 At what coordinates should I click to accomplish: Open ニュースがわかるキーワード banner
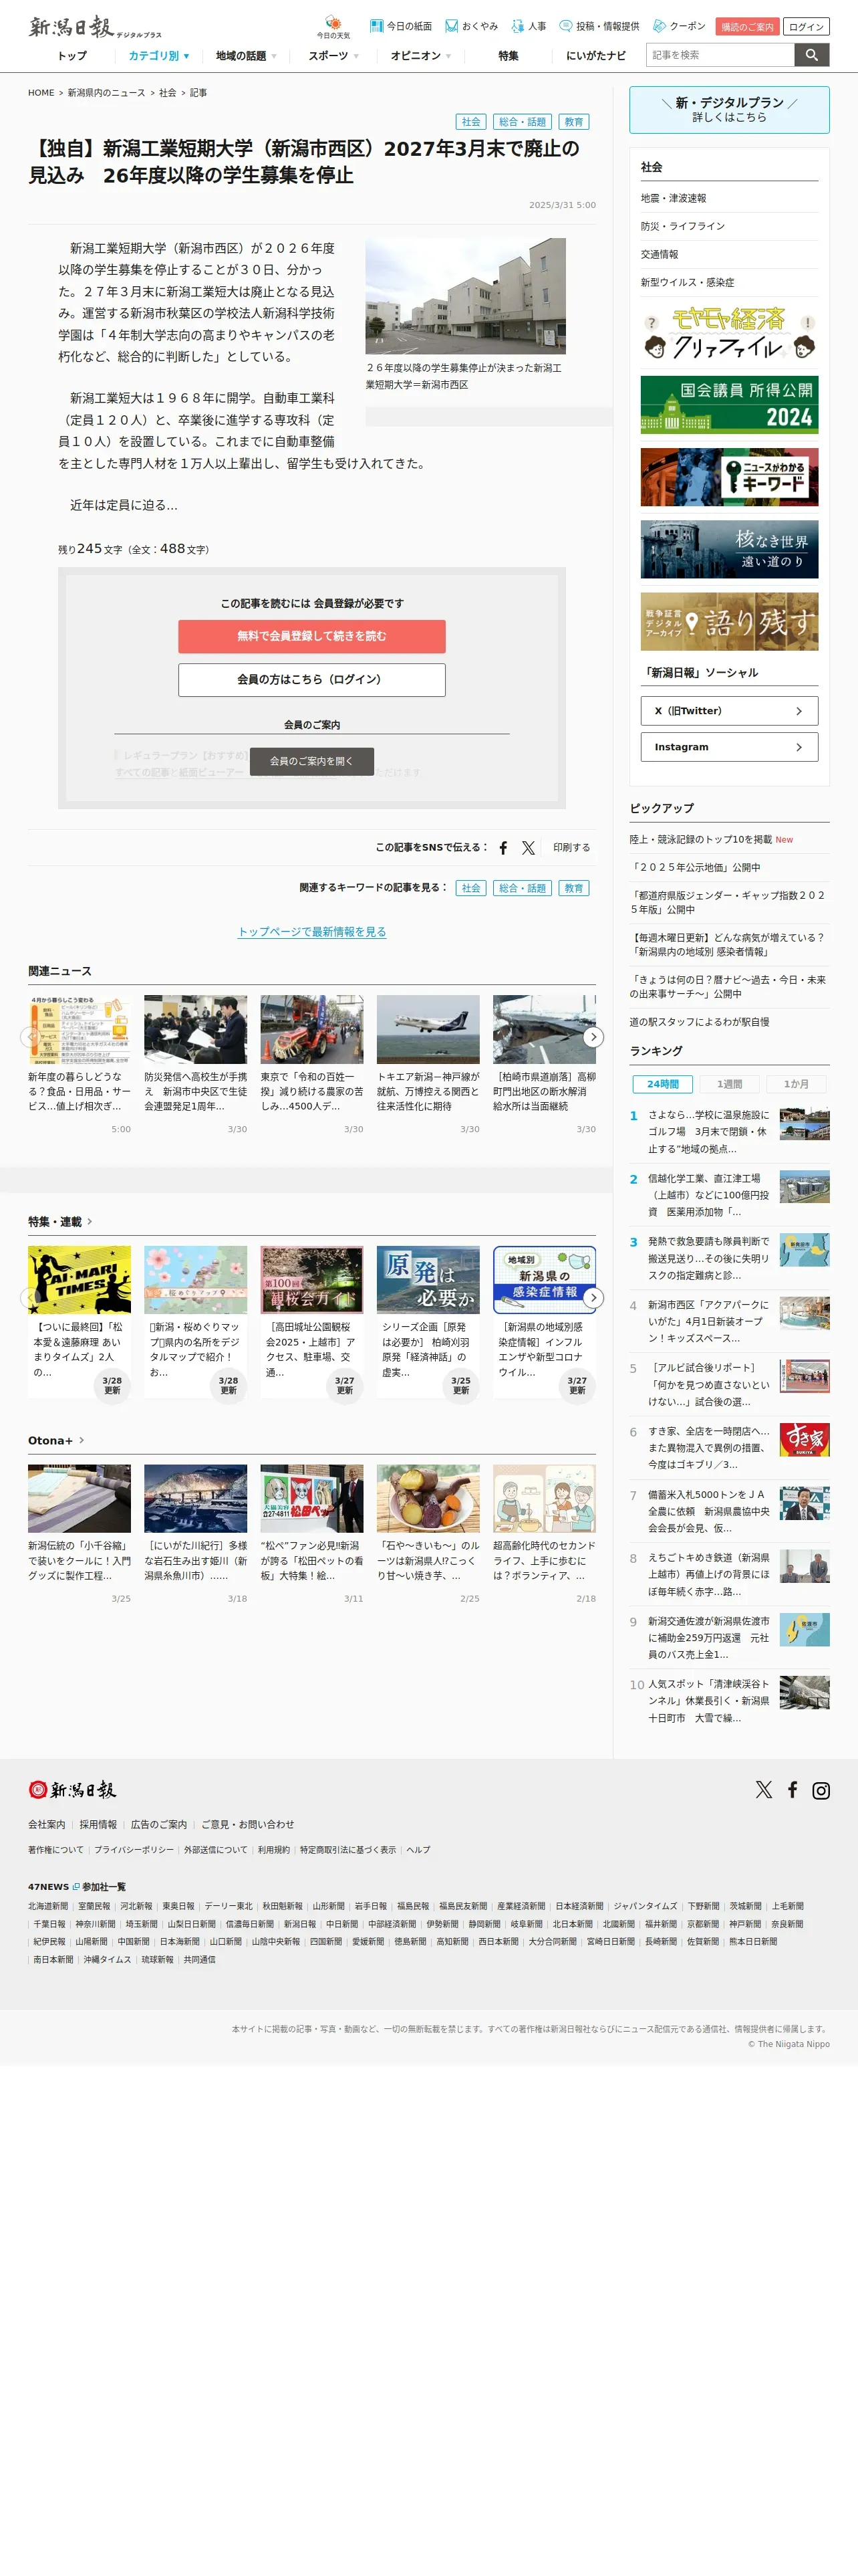[729, 477]
